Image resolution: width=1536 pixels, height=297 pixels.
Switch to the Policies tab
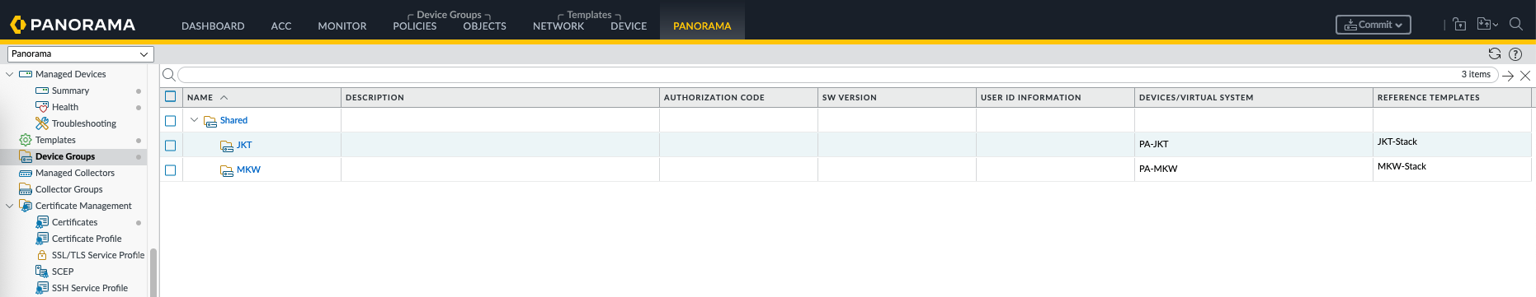tap(415, 26)
